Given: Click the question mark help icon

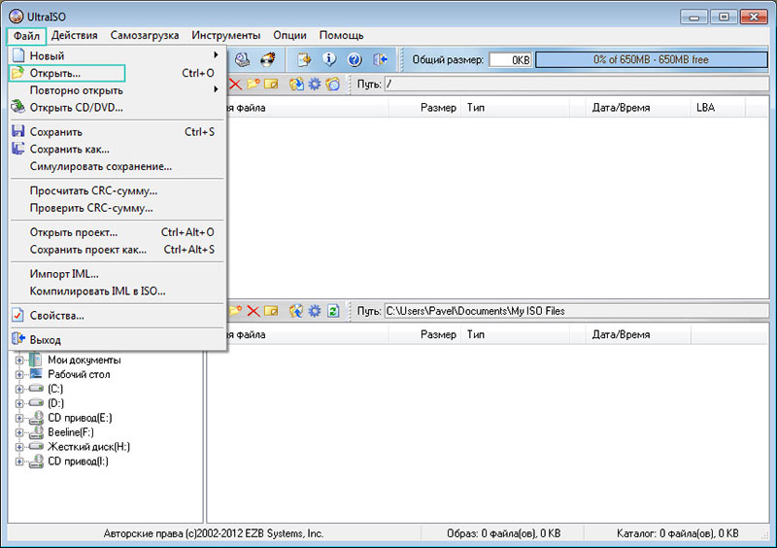Looking at the screenshot, I should [x=355, y=59].
